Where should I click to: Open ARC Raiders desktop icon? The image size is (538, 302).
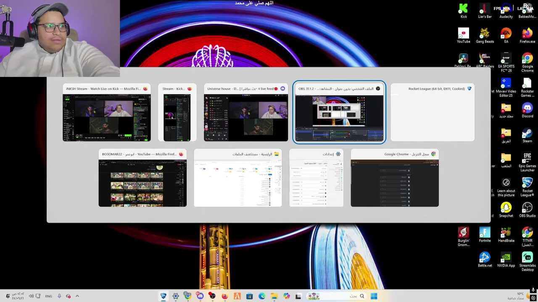[x=485, y=61]
